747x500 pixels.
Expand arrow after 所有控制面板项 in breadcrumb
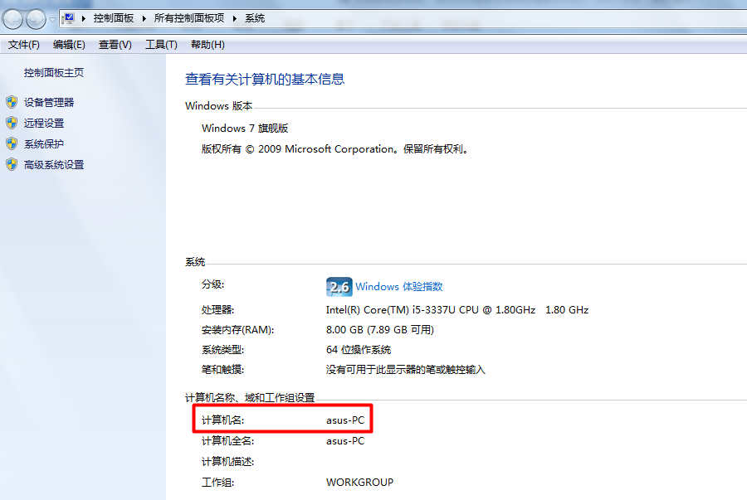234,18
